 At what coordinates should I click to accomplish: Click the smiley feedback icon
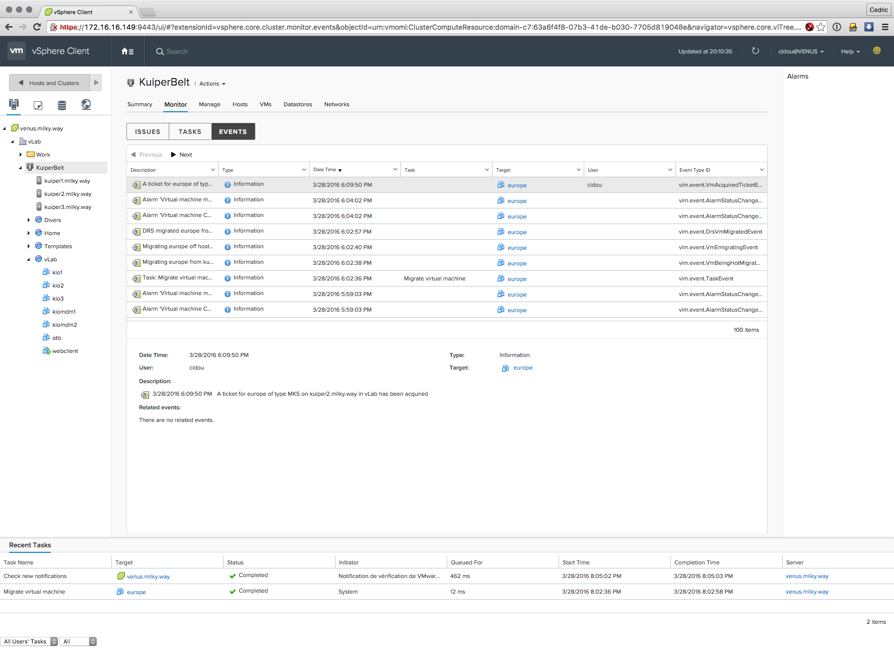pos(876,51)
